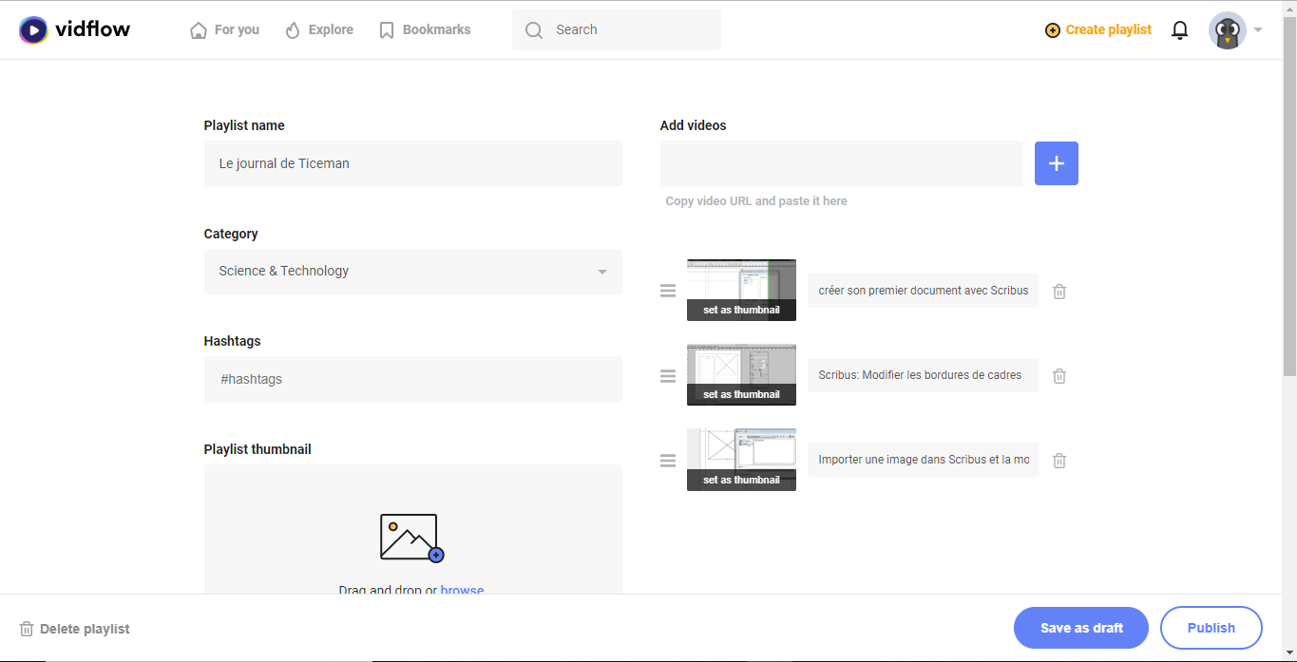
Task: Set 'créer son premier document' video as thumbnail
Action: [741, 310]
